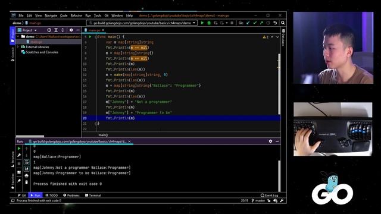Expand External Libraries node
Viewport: 381px width, 214px height.
point(18,47)
